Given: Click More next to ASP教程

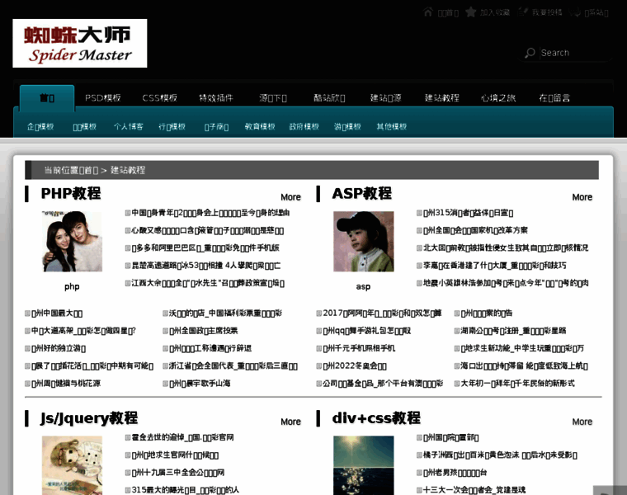Looking at the screenshot, I should coord(582,197).
